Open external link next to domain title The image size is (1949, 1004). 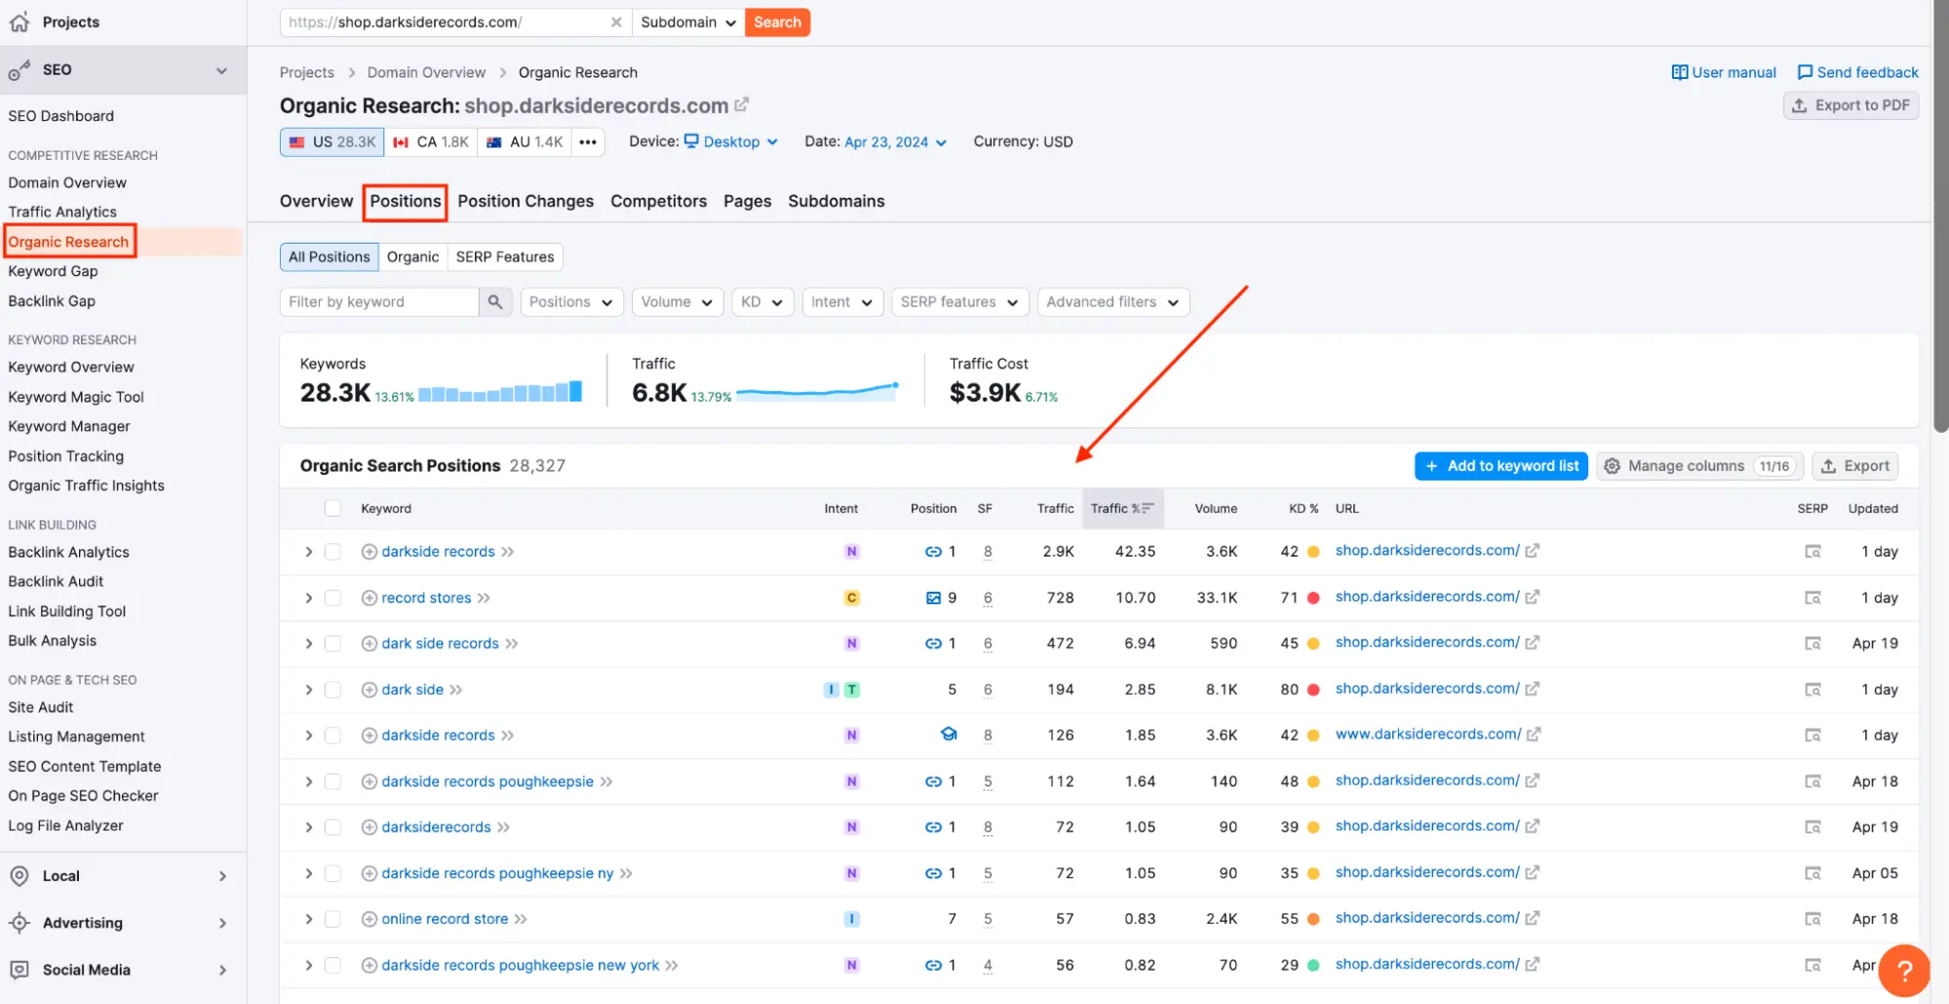[741, 104]
